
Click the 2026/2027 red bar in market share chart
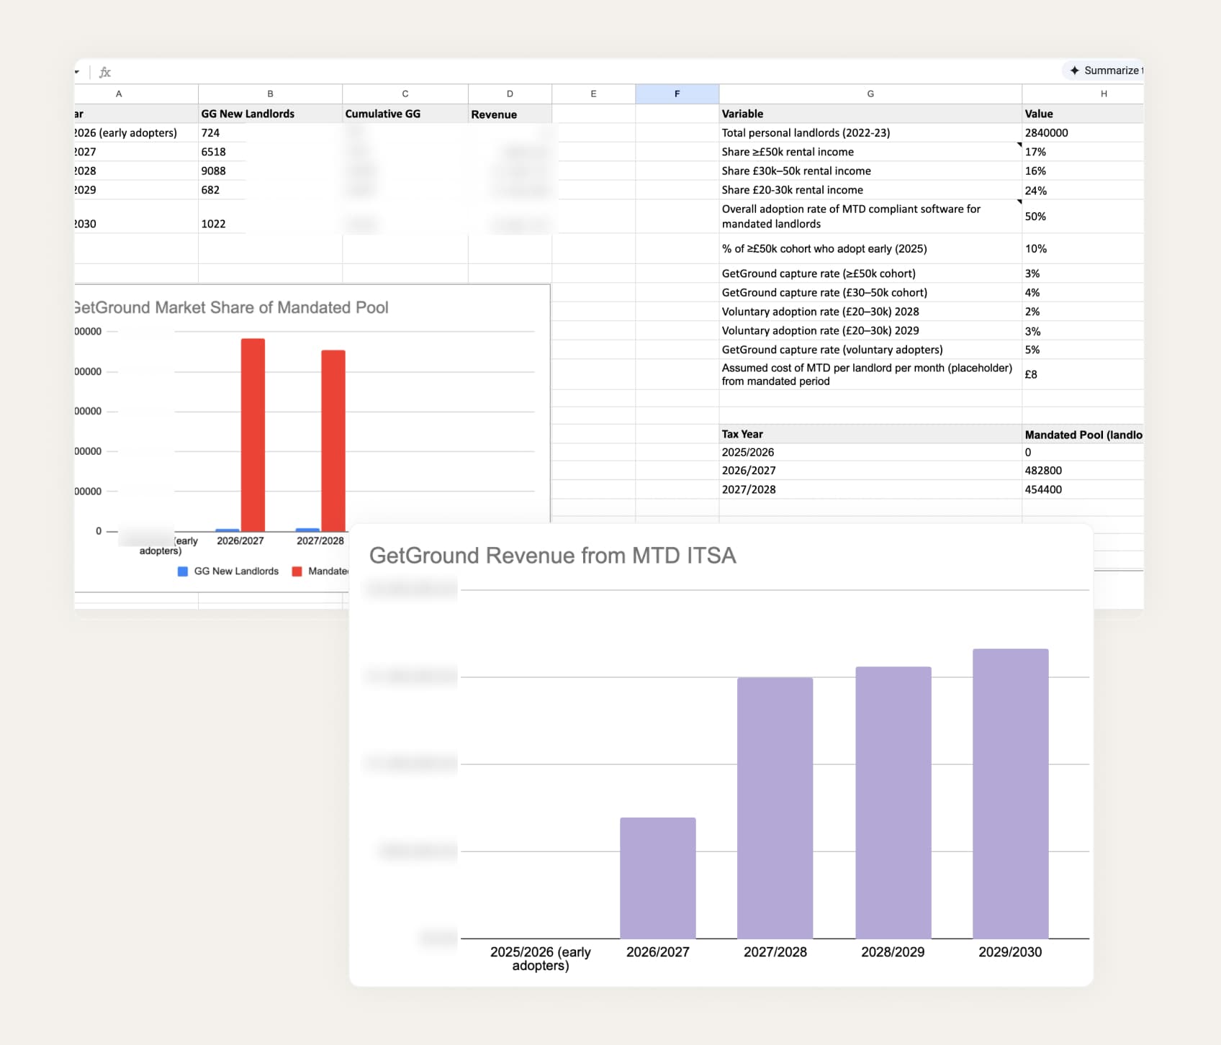(x=253, y=432)
